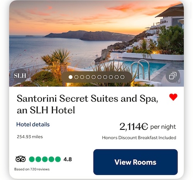Tap the 254.93 miles distance text
This screenshot has height=180, width=193.
click(30, 137)
